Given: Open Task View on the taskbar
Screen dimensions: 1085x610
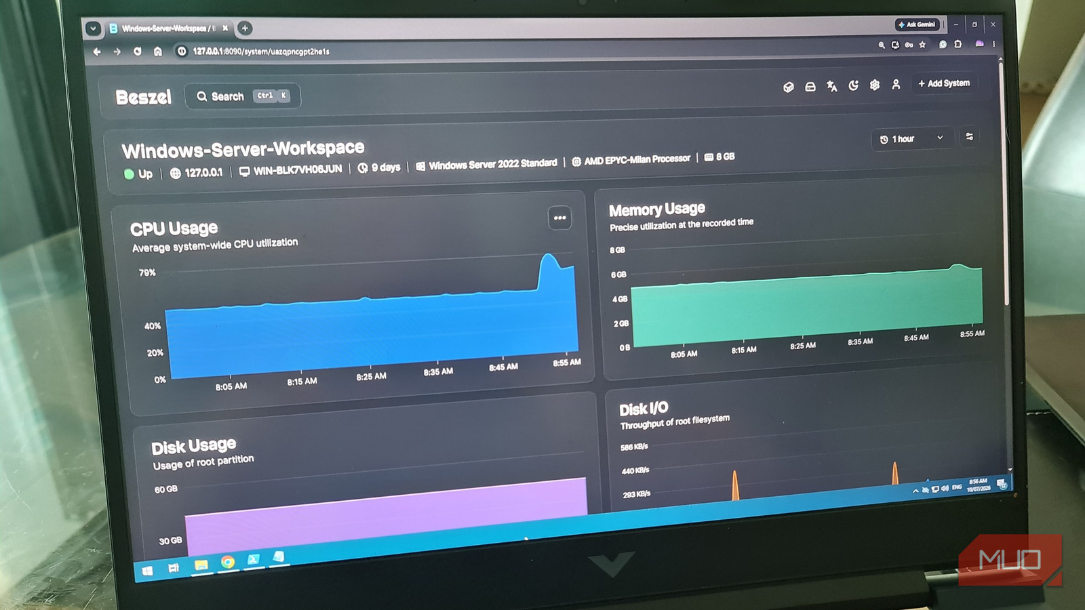Looking at the screenshot, I should [x=174, y=568].
